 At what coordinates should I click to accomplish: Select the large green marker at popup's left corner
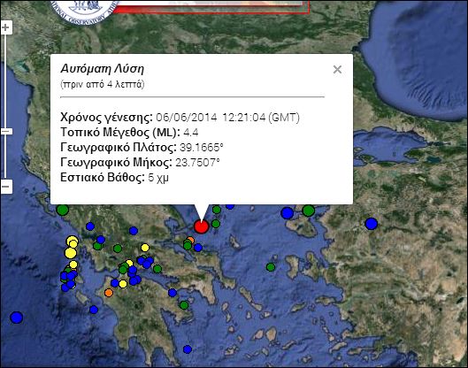point(63,210)
